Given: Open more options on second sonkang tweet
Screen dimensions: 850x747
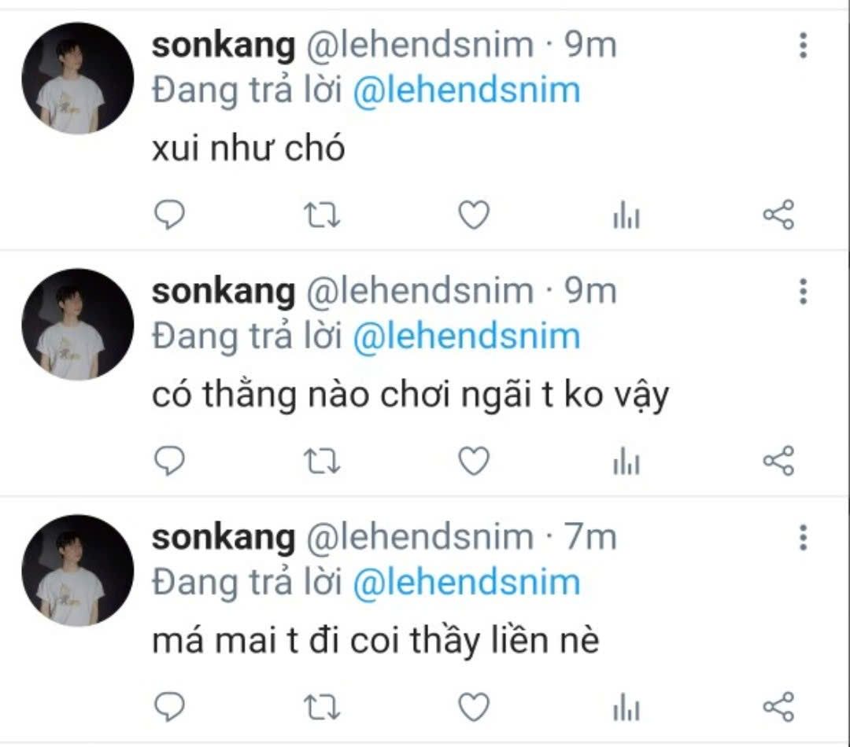Looking at the screenshot, I should tap(804, 292).
